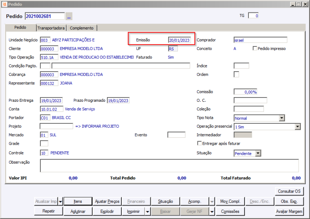Image resolution: width=310 pixels, height=219 pixels.
Task: Click the Situação button
Action: tap(165, 202)
